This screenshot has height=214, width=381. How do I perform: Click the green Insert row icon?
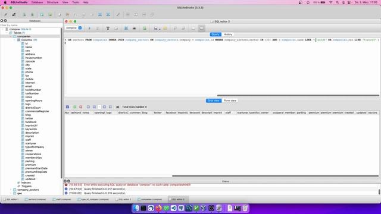[75, 107]
